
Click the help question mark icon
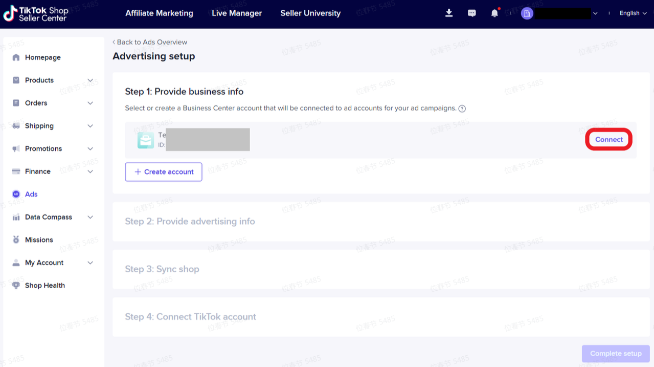click(x=462, y=109)
